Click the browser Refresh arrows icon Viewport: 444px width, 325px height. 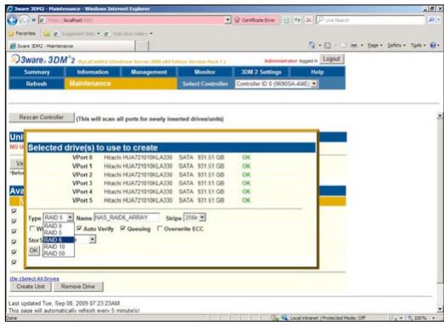[297, 20]
